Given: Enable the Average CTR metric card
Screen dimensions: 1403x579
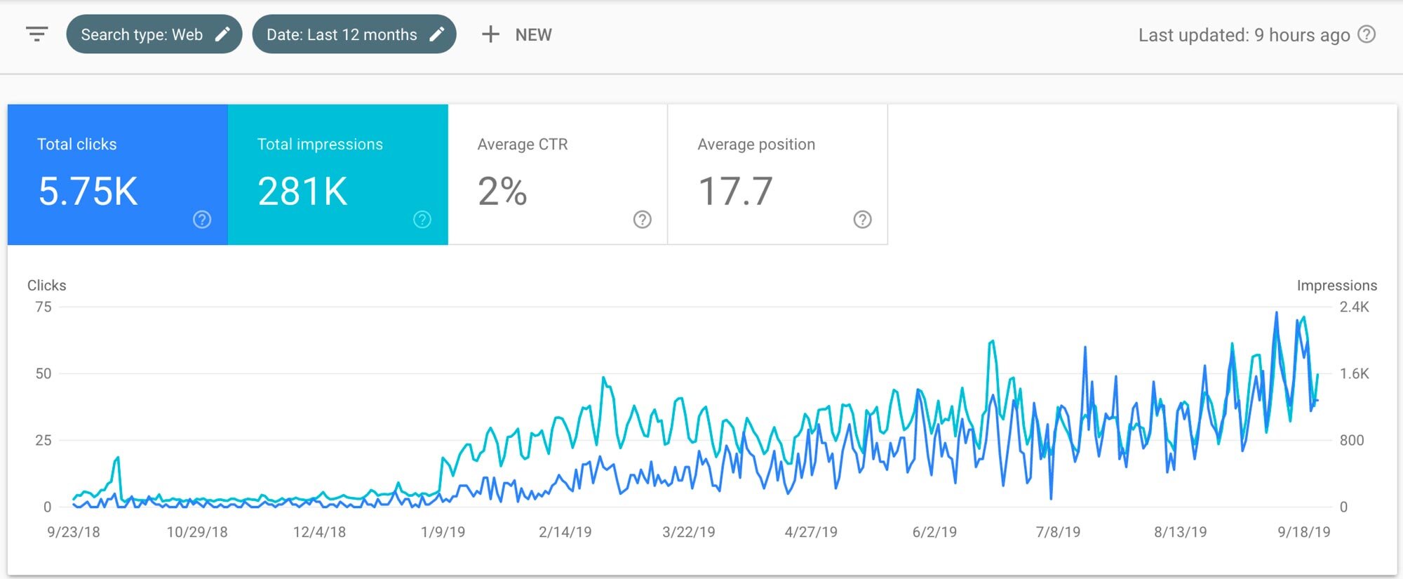Looking at the screenshot, I should [558, 175].
